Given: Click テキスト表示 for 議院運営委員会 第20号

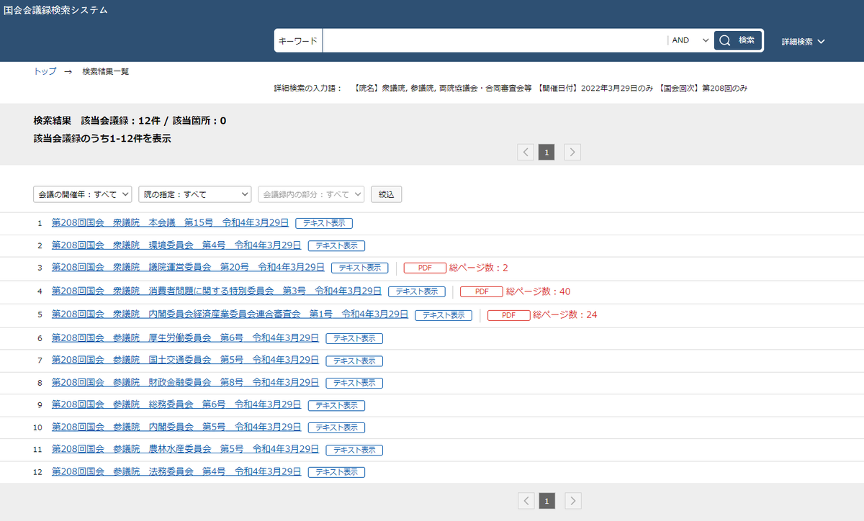Looking at the screenshot, I should (359, 268).
